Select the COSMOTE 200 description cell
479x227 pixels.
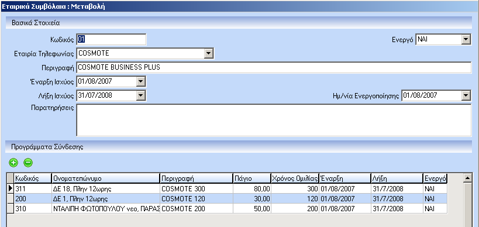197,209
